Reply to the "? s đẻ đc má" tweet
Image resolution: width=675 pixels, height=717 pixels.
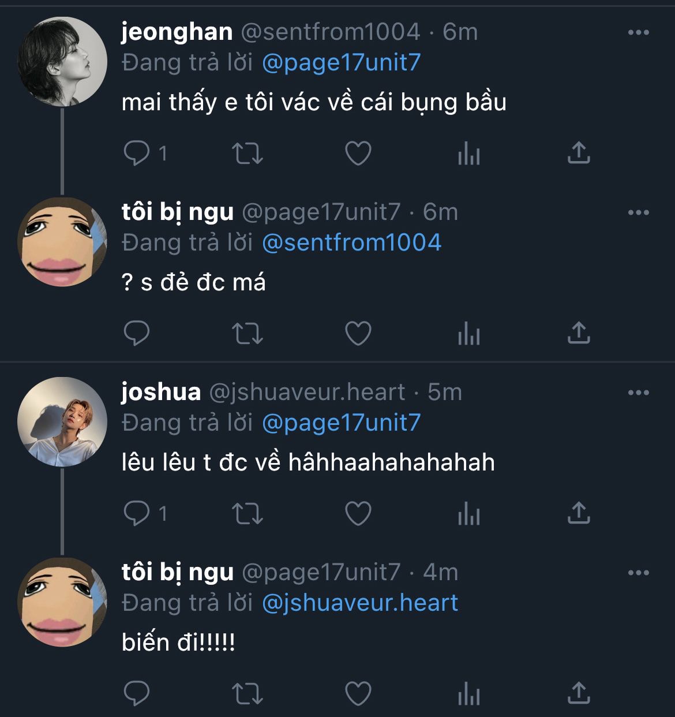click(x=137, y=333)
